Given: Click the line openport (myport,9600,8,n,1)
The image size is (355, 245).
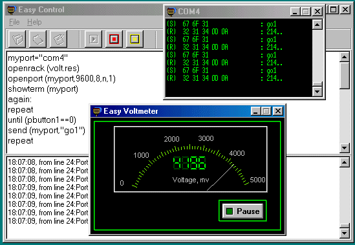Looking at the screenshot, I should tap(61, 79).
